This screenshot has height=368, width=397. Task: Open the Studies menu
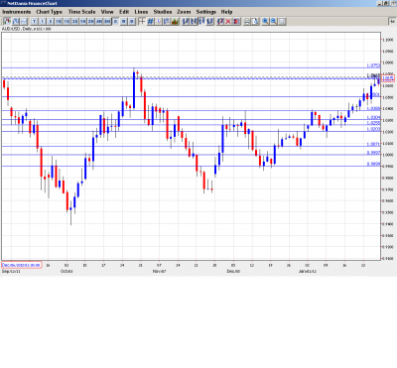pos(163,12)
